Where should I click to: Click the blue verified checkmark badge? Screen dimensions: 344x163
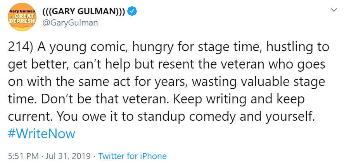point(133,12)
